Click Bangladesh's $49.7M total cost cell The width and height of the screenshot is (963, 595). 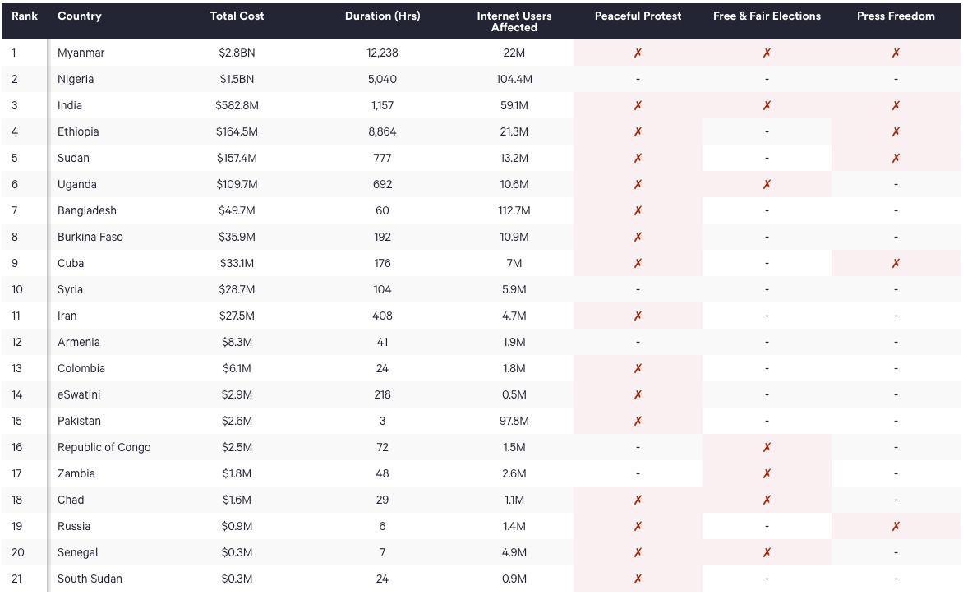tap(237, 210)
